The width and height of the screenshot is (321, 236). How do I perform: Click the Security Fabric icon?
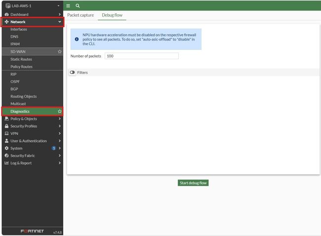point(6,156)
